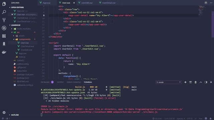The image size is (214, 120).
Task: Select terminal instance dropdown '1: node'
Action: [169, 82]
